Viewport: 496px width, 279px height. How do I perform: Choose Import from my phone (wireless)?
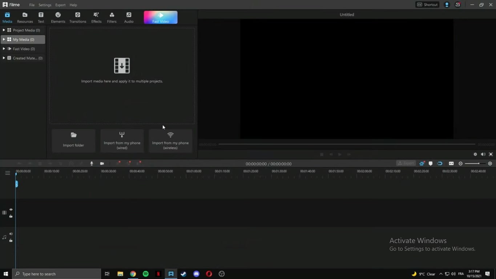tap(170, 141)
